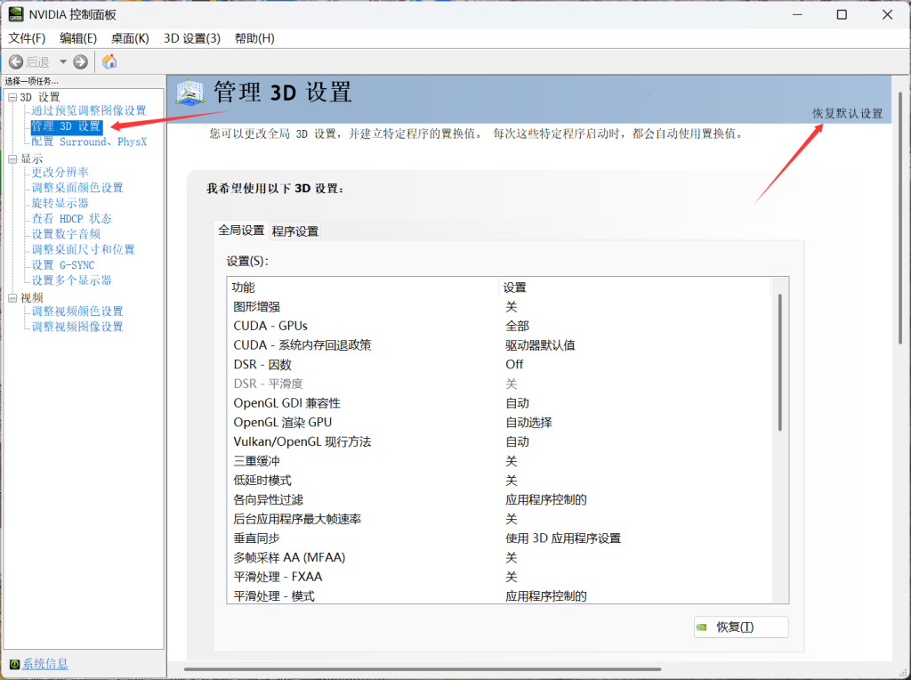
Task: Select the 各向异性过滤 setting row
Action: 500,500
